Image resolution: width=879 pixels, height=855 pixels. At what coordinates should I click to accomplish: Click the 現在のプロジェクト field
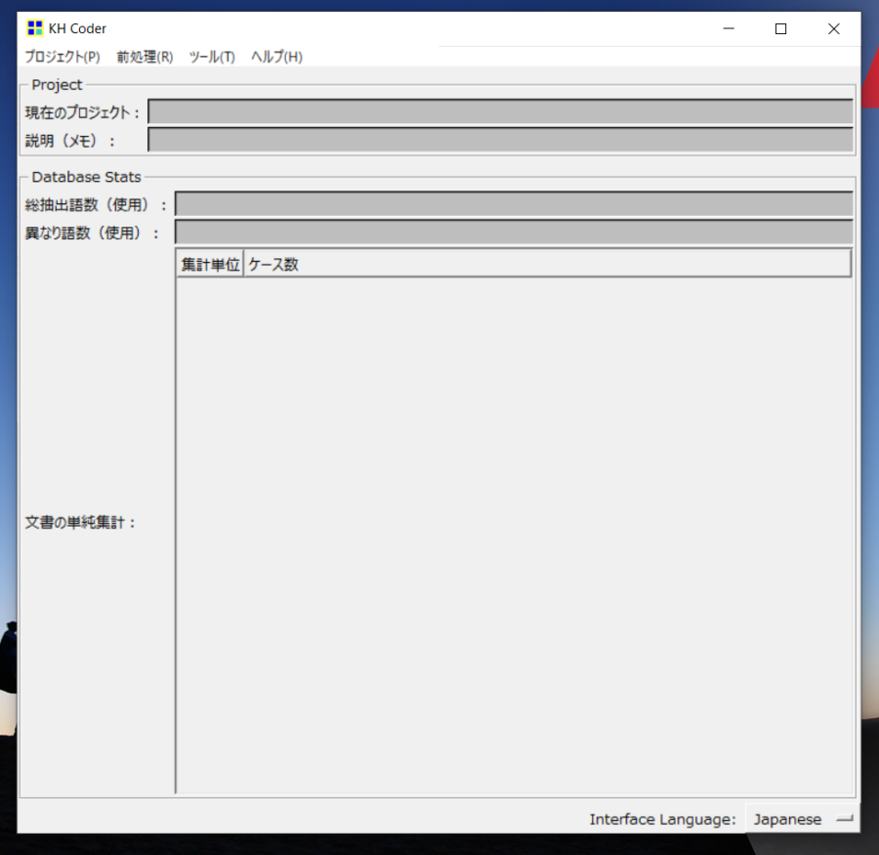coord(500,110)
